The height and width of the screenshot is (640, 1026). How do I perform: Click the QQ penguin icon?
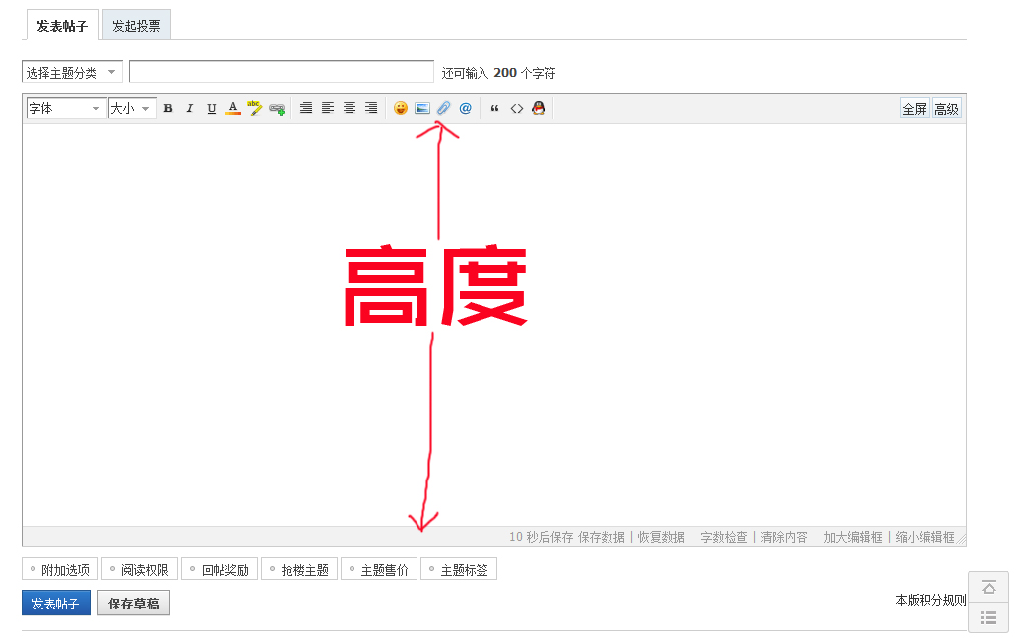tap(538, 108)
